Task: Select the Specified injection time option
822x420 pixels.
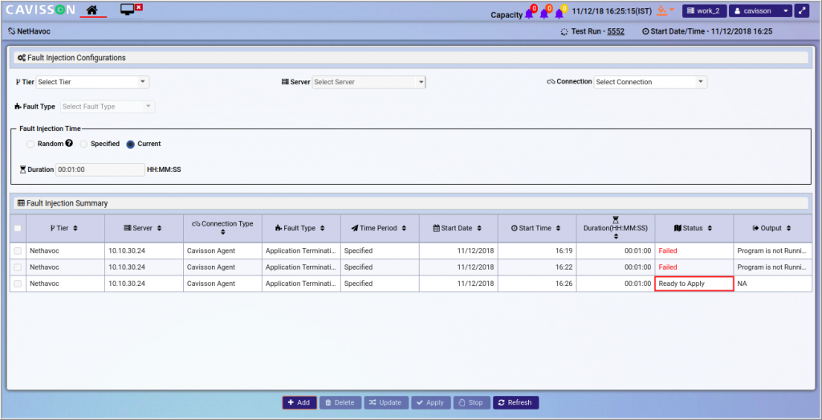Action: coord(83,145)
